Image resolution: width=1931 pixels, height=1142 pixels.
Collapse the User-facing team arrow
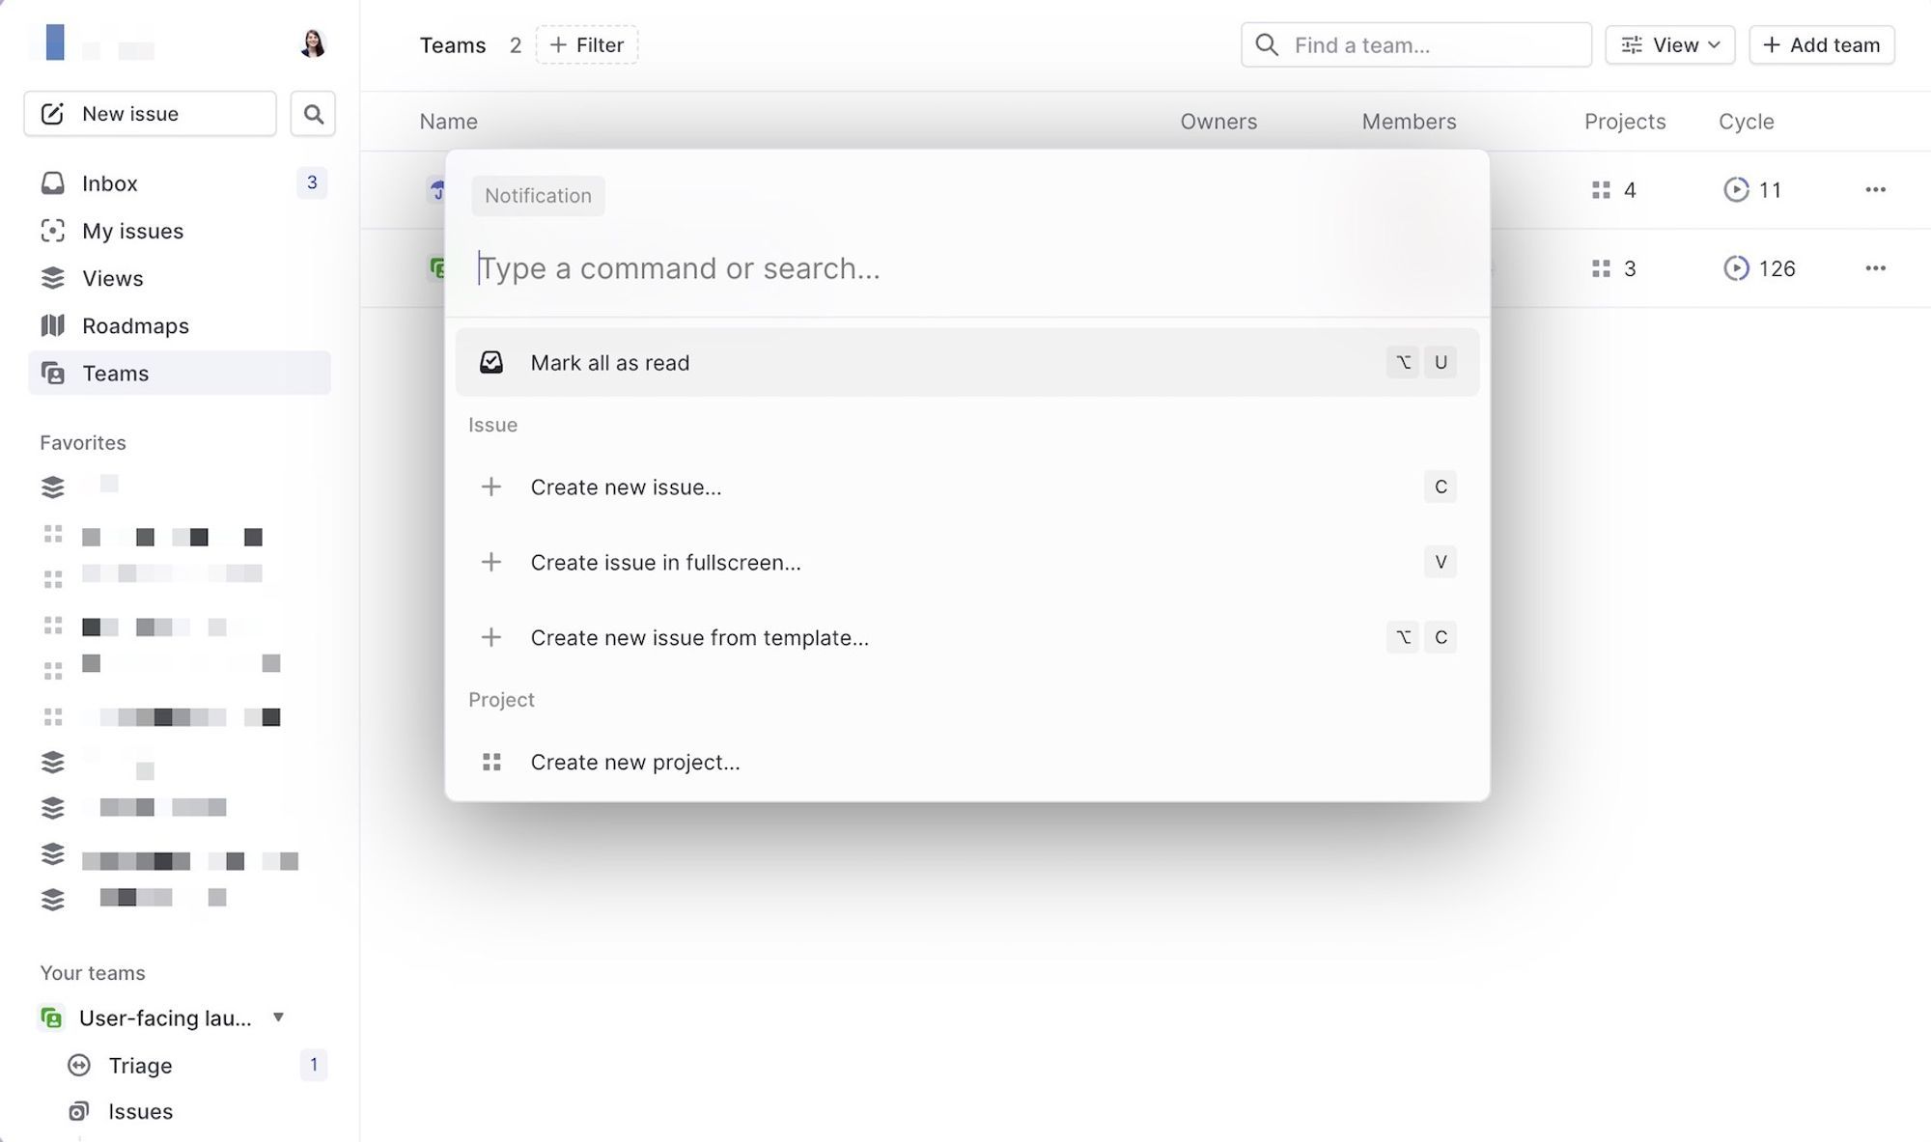(x=278, y=1017)
